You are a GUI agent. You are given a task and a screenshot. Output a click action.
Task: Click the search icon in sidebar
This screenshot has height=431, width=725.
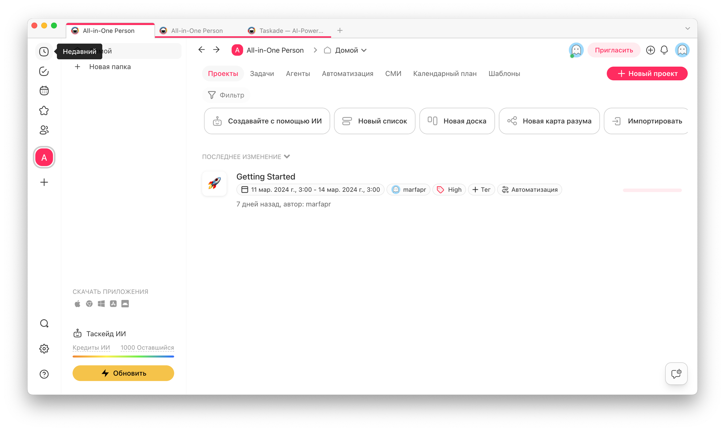pos(44,324)
